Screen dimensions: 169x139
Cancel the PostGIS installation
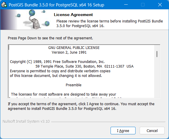[152, 131]
